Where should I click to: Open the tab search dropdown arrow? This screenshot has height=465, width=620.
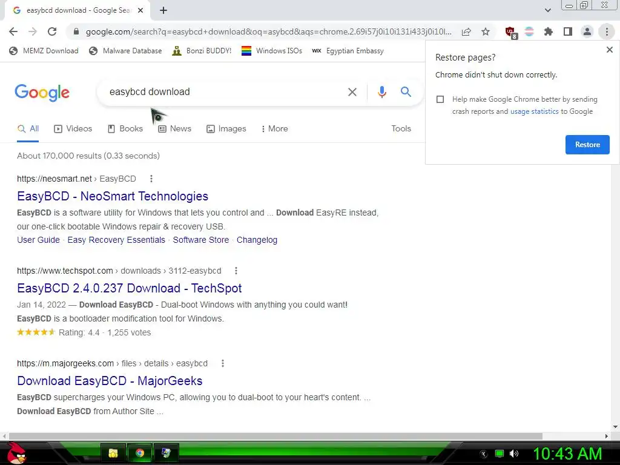click(547, 10)
